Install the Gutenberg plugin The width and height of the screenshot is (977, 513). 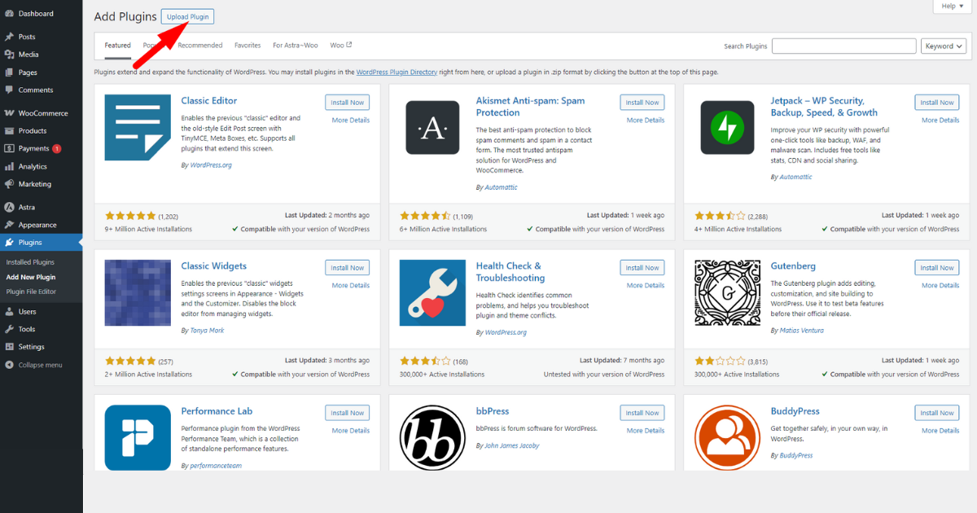tap(937, 268)
